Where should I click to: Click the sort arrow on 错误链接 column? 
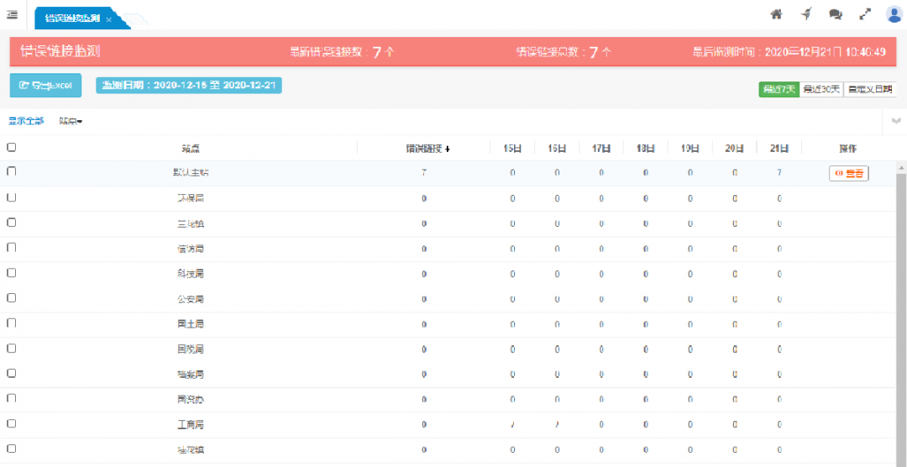coord(448,149)
